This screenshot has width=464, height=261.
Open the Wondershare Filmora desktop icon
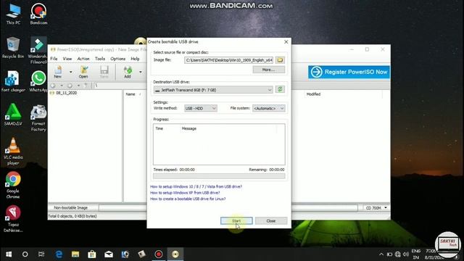[x=38, y=50]
